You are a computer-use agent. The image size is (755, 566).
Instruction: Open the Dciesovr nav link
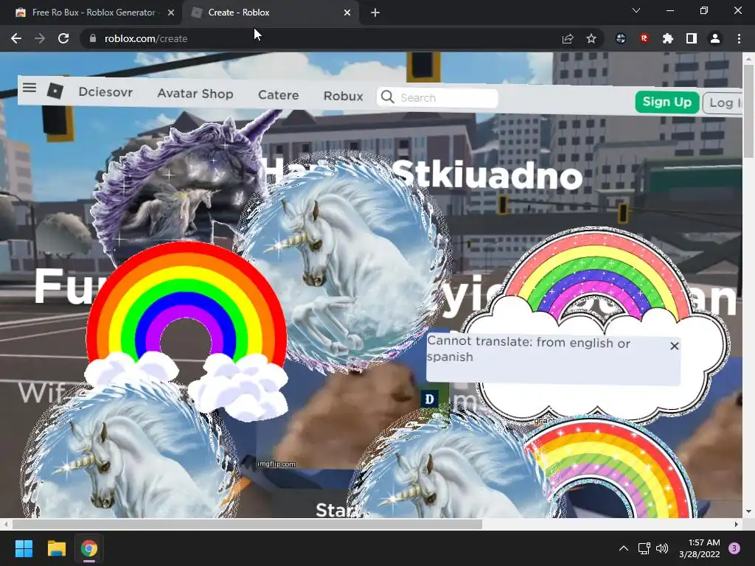click(x=105, y=92)
